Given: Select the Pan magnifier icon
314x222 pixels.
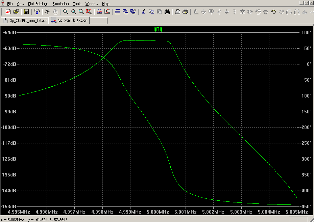Looking at the screenshot, I should click(73, 12).
